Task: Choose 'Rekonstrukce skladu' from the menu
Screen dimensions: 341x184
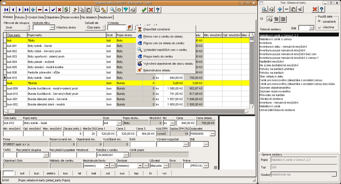Action: (x=157, y=70)
